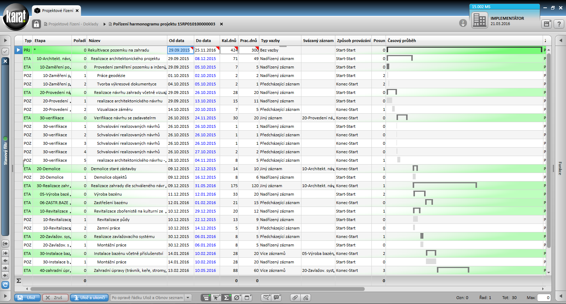Click Gantt bar of 30-Realizace zahr. row
This screenshot has width=566, height=304.
click(x=445, y=185)
